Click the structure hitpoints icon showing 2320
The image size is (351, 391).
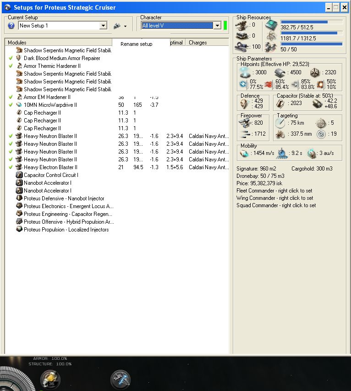click(x=315, y=73)
